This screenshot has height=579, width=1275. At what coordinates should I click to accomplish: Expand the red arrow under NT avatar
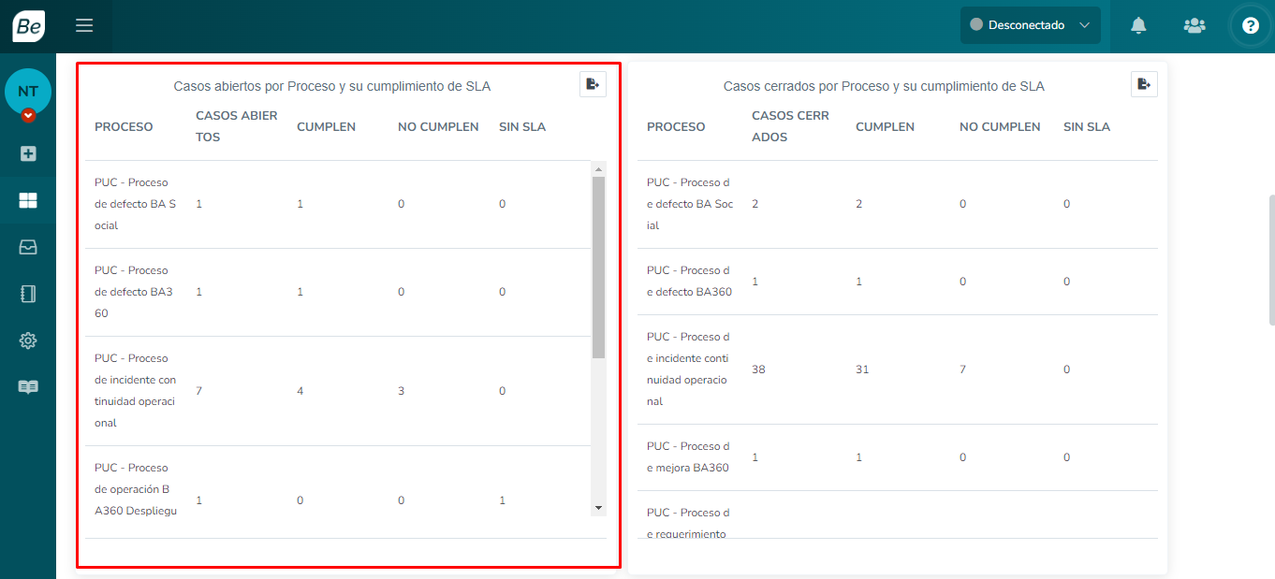(28, 115)
